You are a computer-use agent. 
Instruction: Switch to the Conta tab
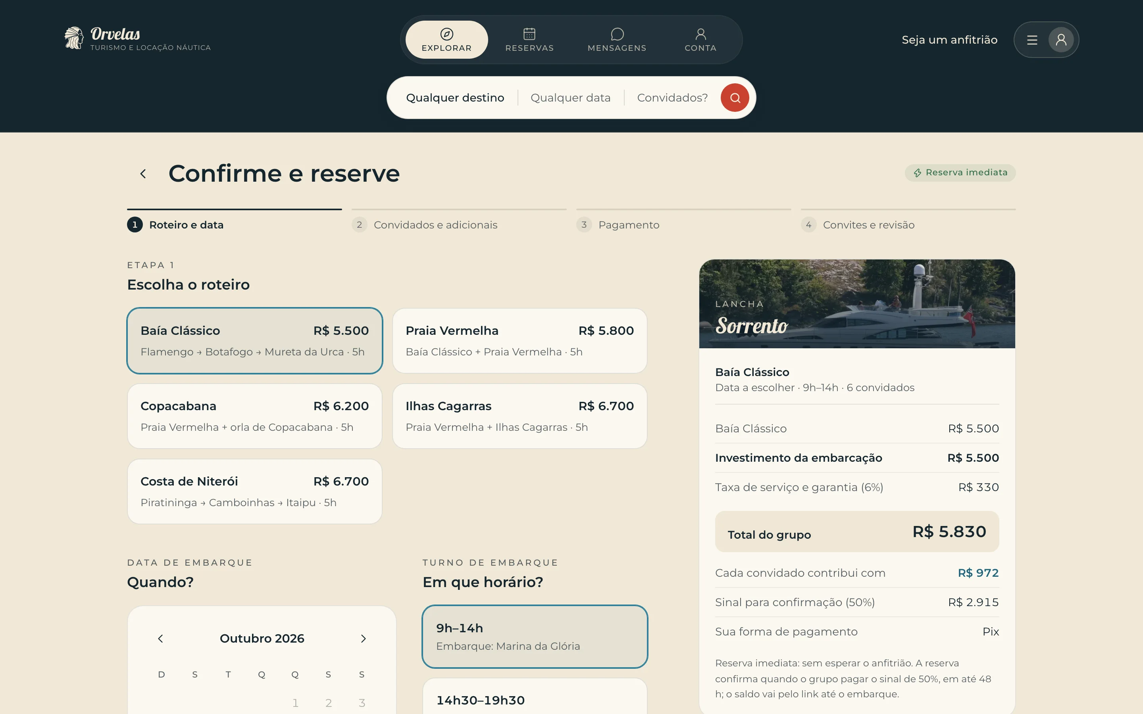[700, 40]
